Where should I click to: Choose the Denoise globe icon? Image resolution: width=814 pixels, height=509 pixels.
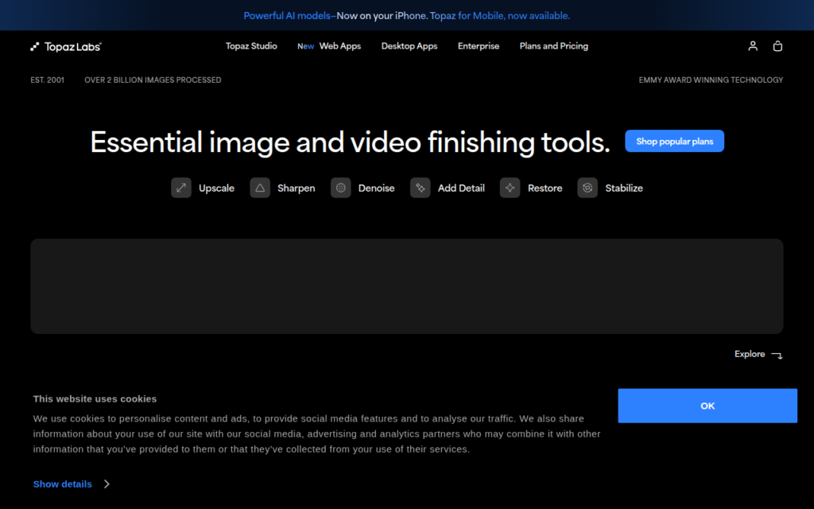(x=341, y=188)
